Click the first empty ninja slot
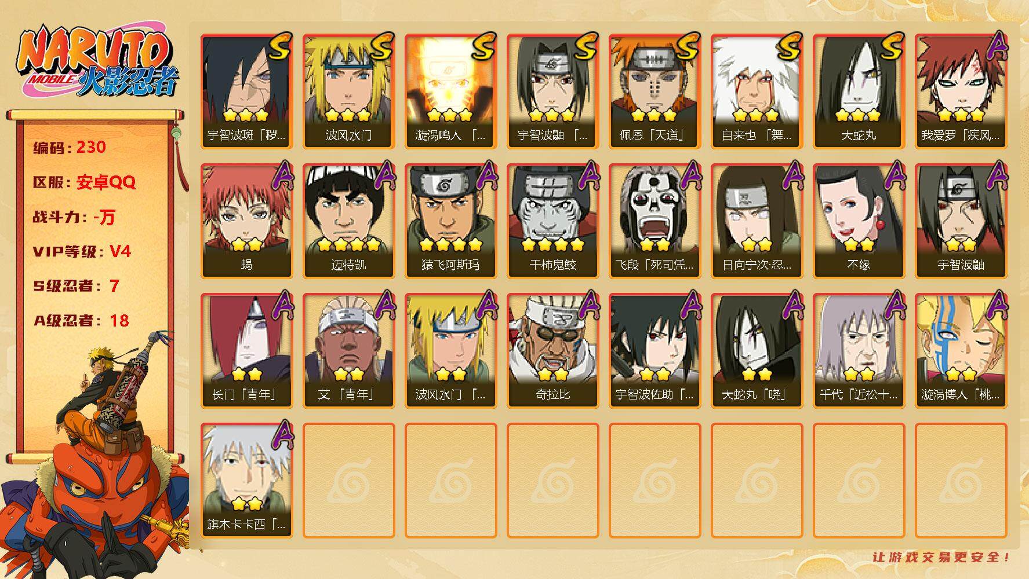The image size is (1029, 579). (348, 480)
